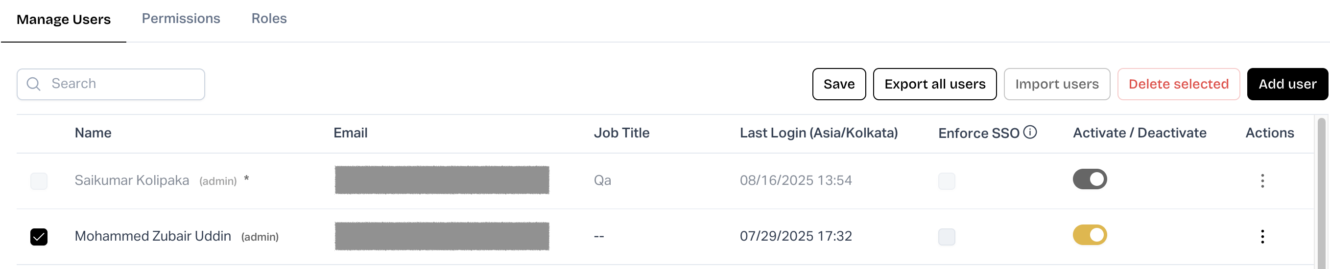
Task: Open actions menu for Saikumar Kolipaka
Action: pos(1262,181)
